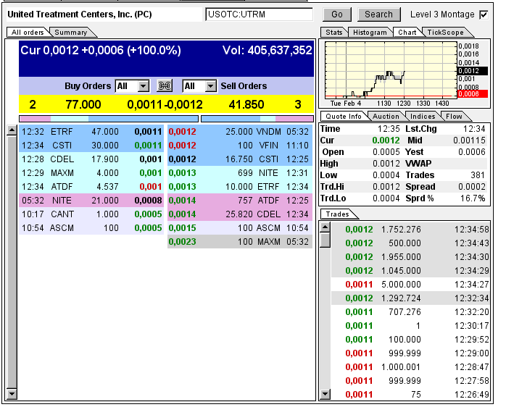Viewport: 506px width, 407px height.
Task: Click the intraday price chart
Action: [x=390, y=69]
